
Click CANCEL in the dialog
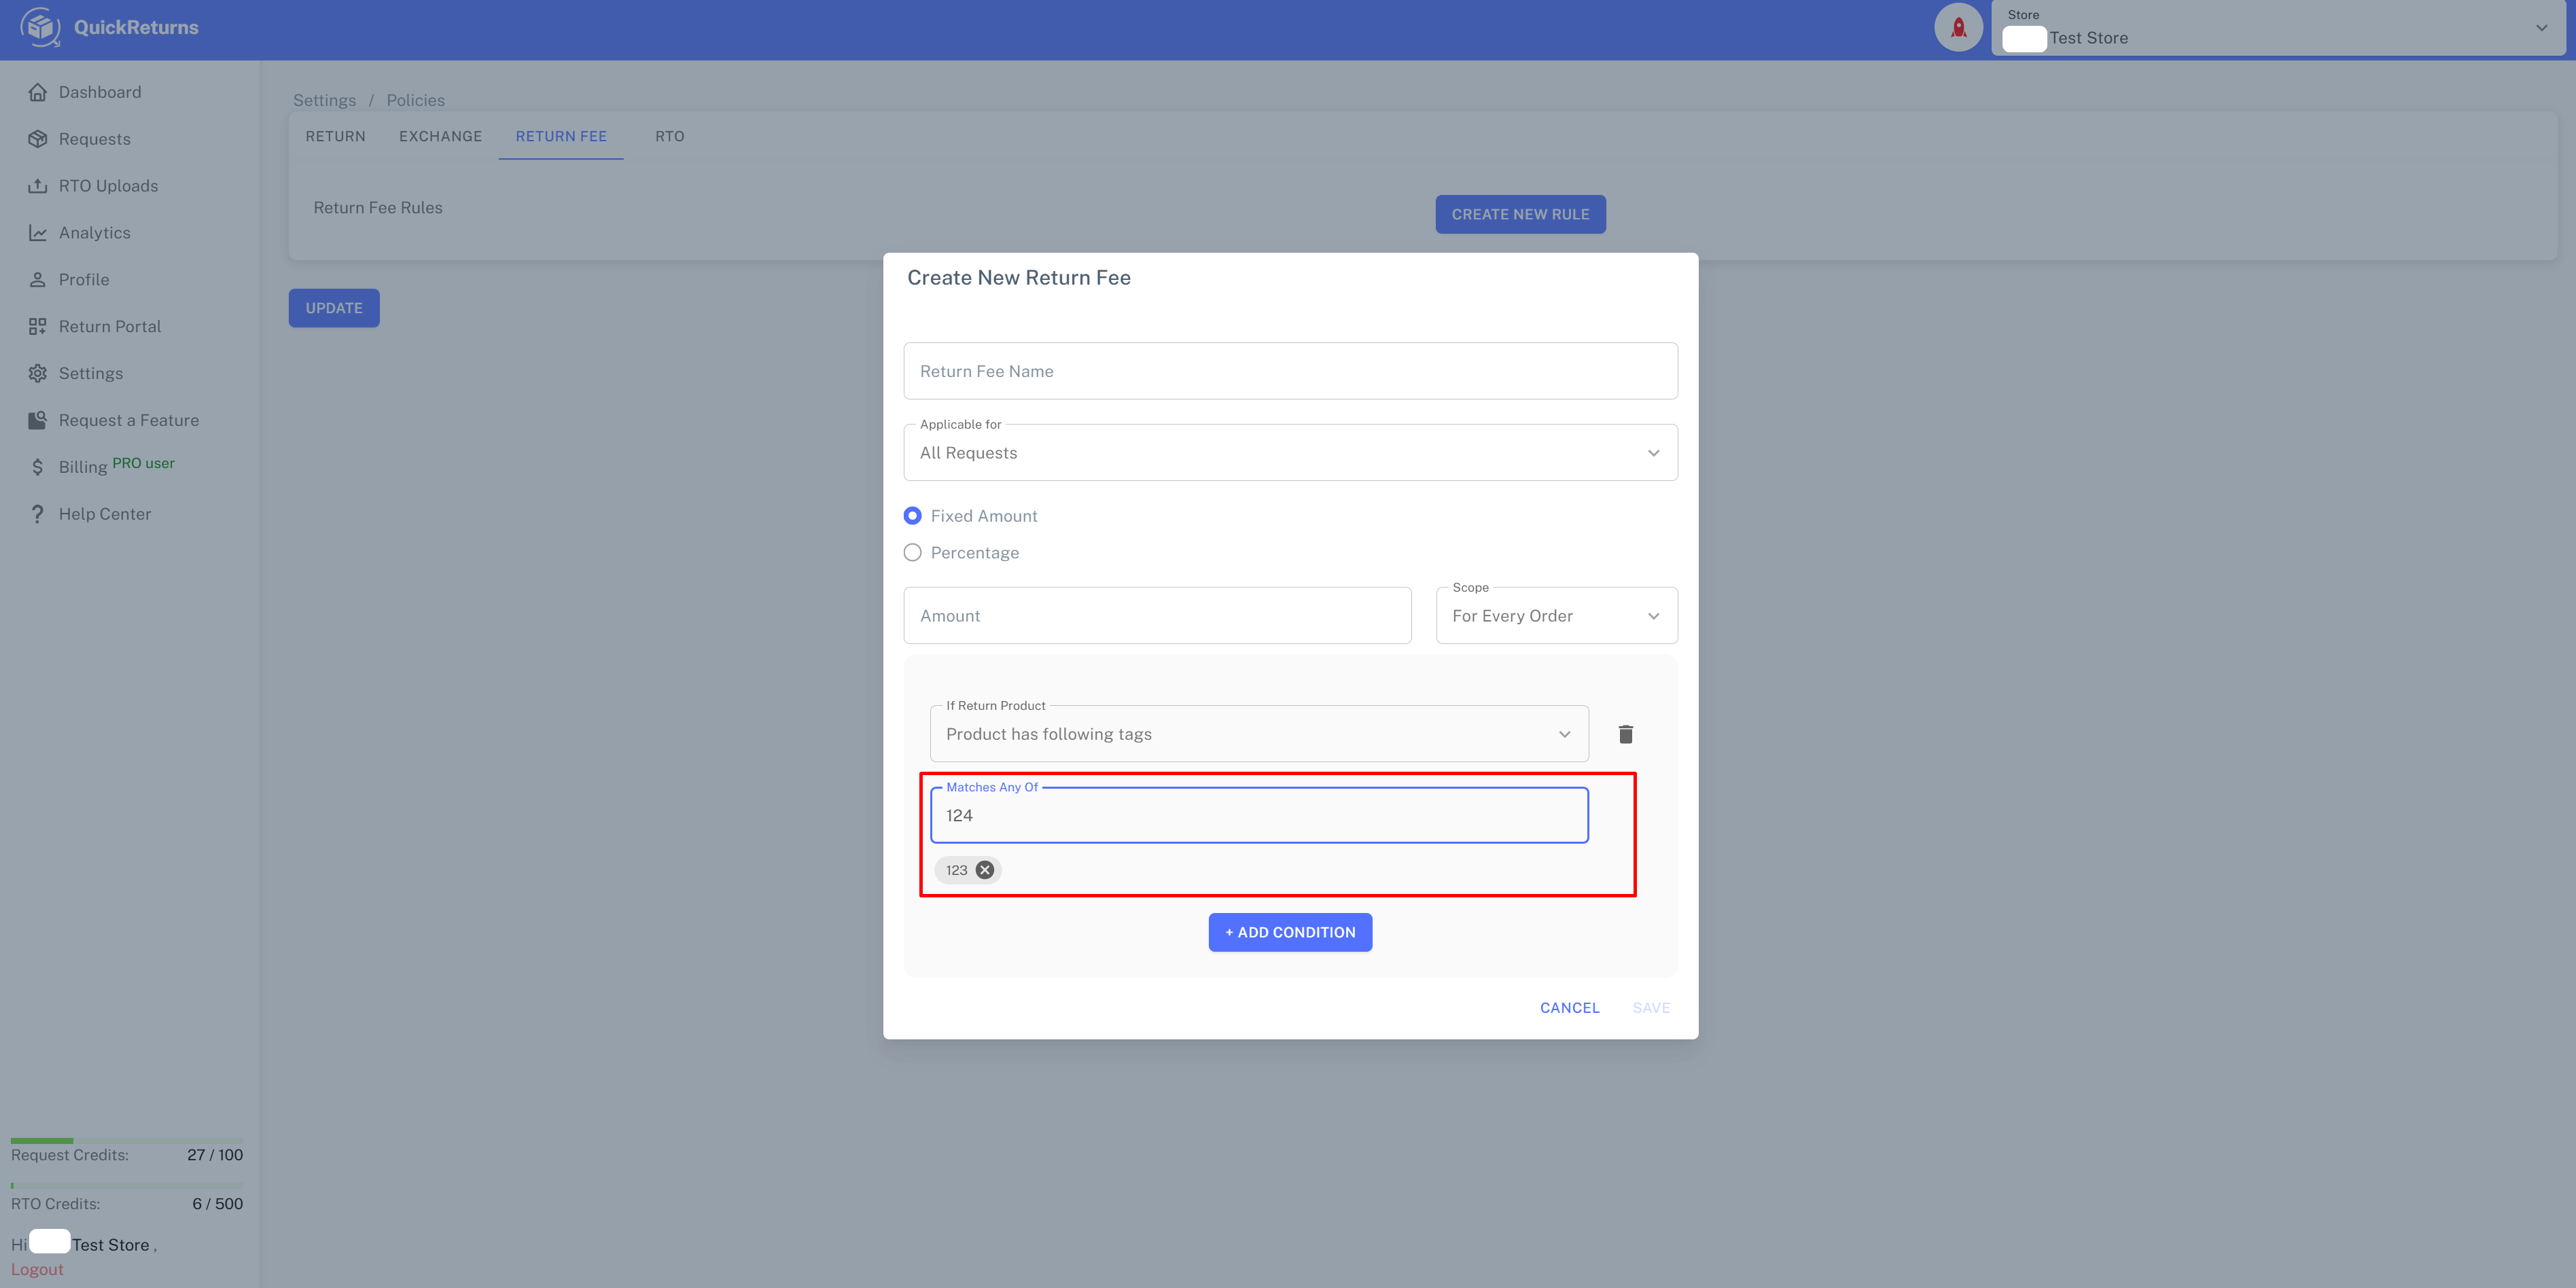coord(1570,1008)
